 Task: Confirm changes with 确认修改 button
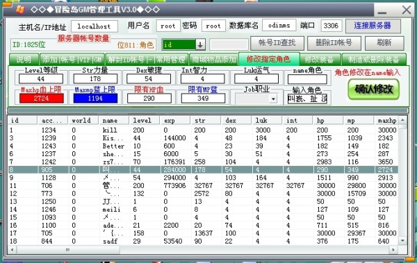pyautogui.click(x=374, y=90)
